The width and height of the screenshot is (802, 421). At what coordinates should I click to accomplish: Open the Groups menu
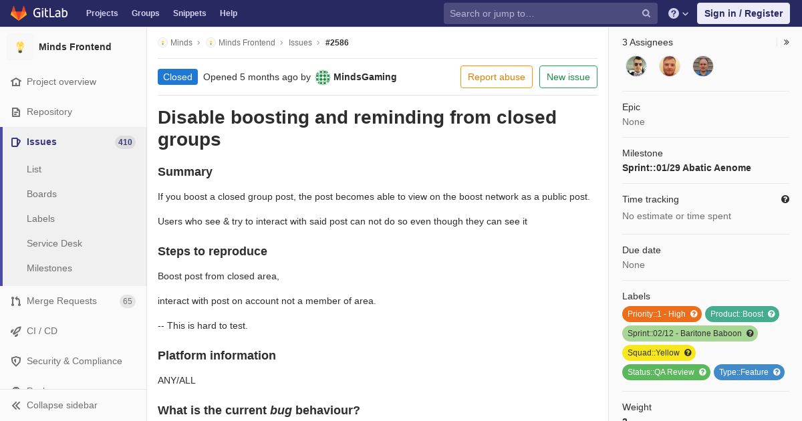pyautogui.click(x=145, y=13)
